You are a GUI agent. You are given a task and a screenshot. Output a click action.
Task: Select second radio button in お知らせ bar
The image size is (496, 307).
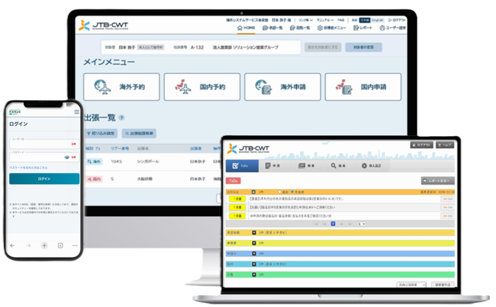pos(292,192)
